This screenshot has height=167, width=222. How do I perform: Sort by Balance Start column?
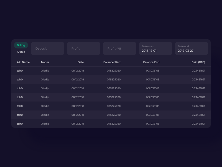click(112, 62)
